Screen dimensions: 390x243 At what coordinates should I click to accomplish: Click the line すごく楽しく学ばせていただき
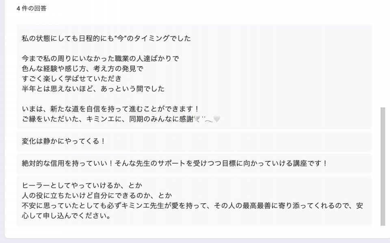click(x=71, y=78)
